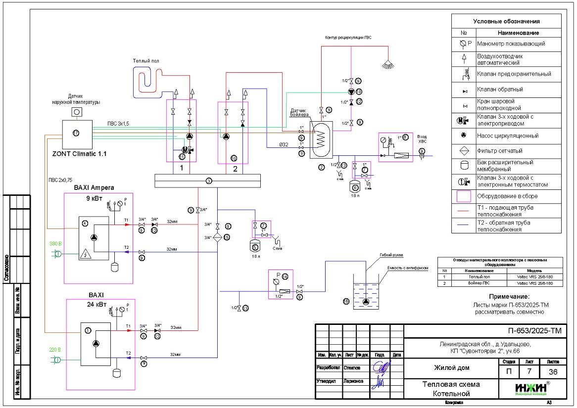Click the main collector bar numbered 3
The width and height of the screenshot is (577, 408).
[x=208, y=181]
